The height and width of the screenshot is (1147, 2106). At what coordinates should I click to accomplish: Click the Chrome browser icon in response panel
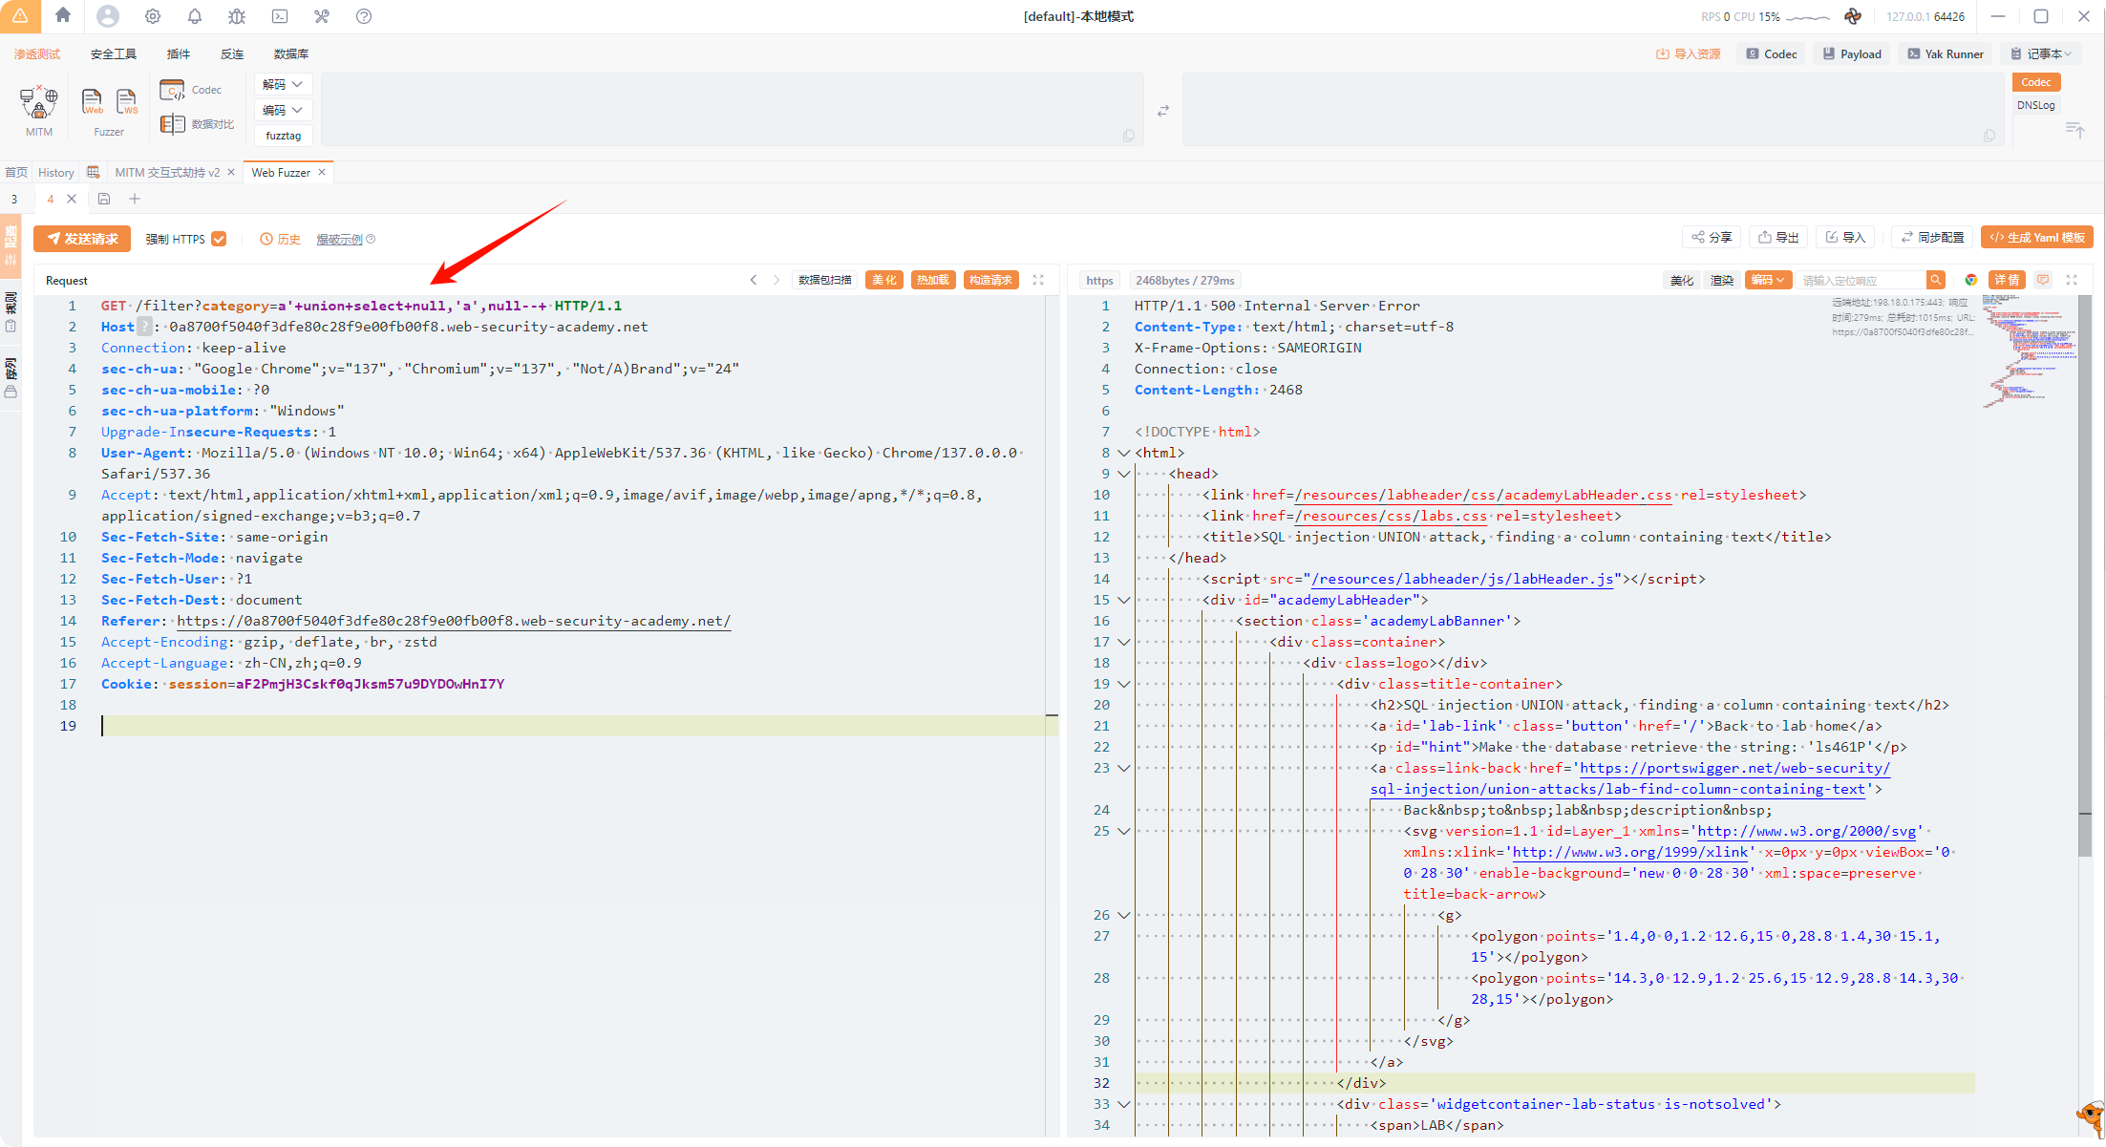pos(1970,280)
